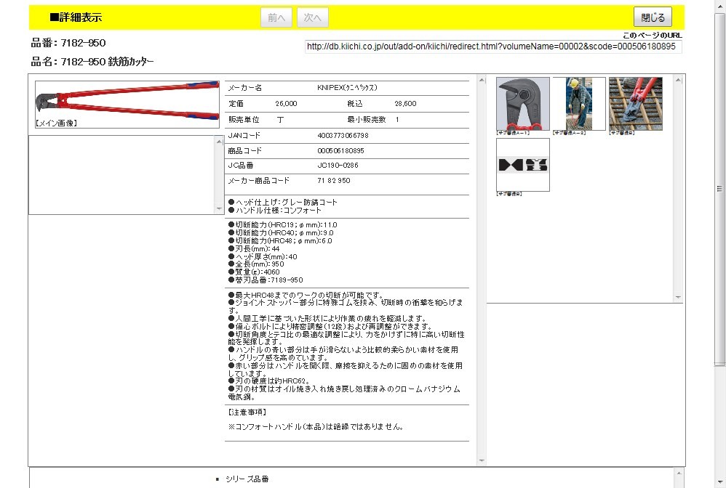Open rebar cutting close-up thumbnail

tap(636, 104)
